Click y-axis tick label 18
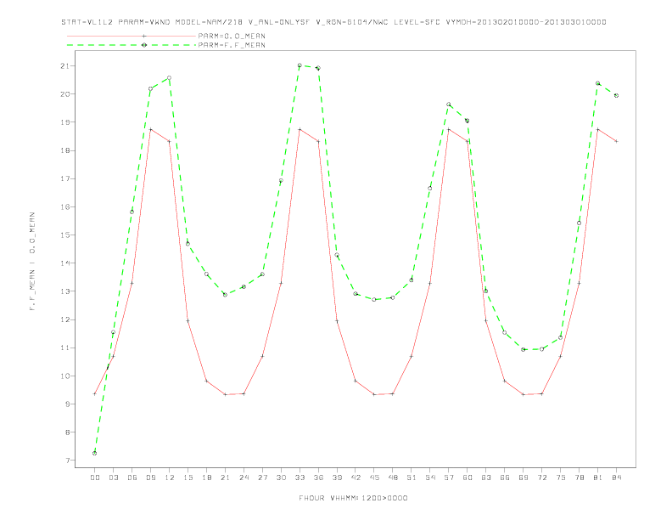This screenshot has height=520, width=672. [x=64, y=150]
